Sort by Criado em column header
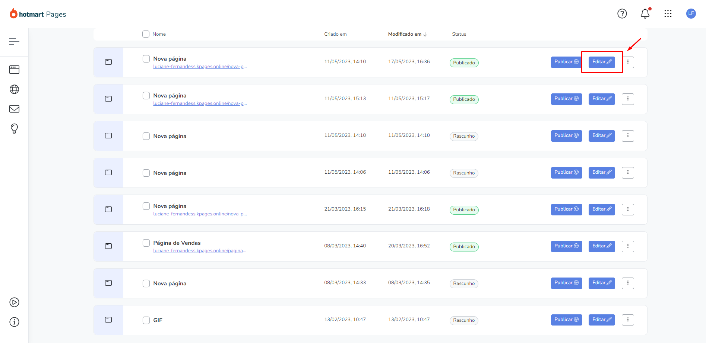This screenshot has width=706, height=343. [335, 34]
